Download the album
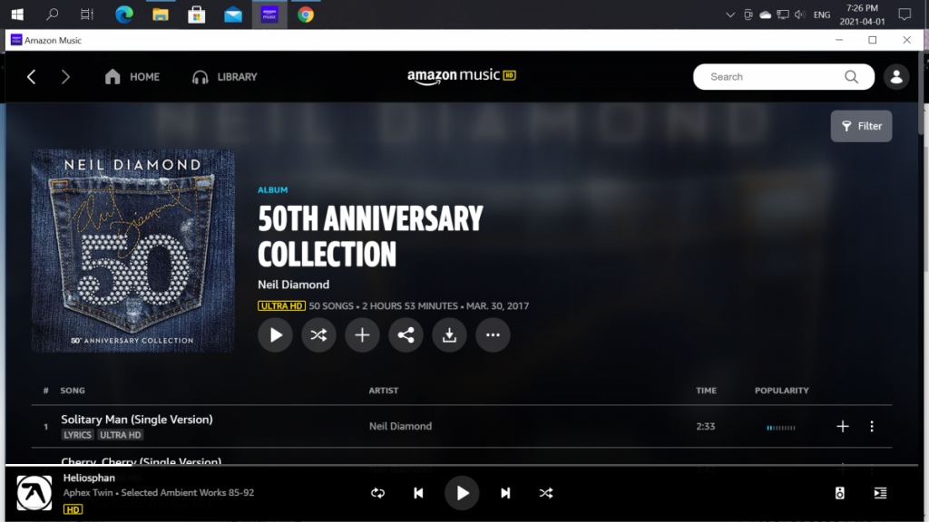Screen dimensions: 929x522 pos(449,335)
